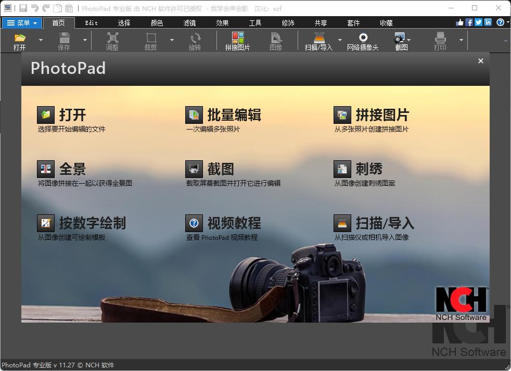
Task: Click the 视频教程 video tutorials tile icon
Action: pyautogui.click(x=194, y=223)
